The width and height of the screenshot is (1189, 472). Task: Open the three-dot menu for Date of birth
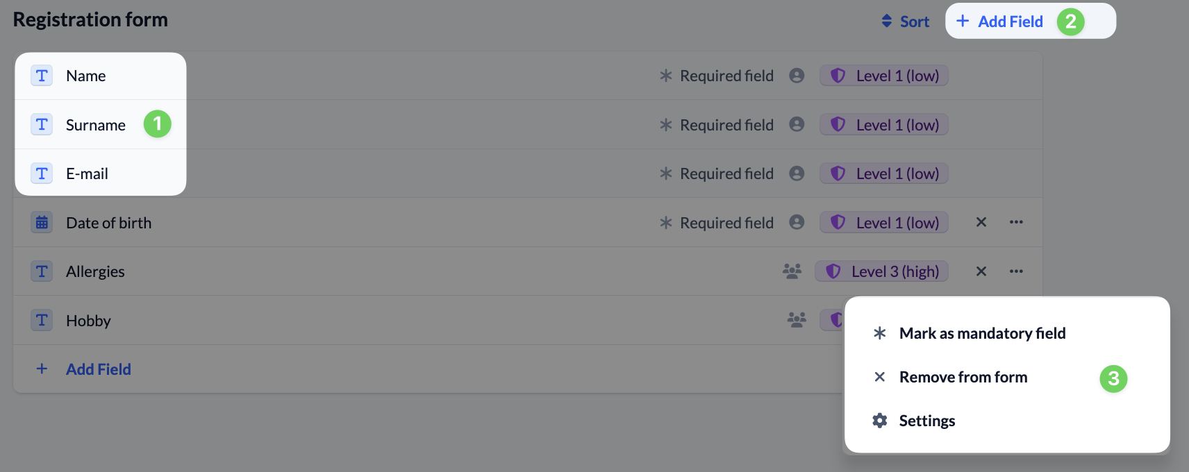click(x=1016, y=222)
